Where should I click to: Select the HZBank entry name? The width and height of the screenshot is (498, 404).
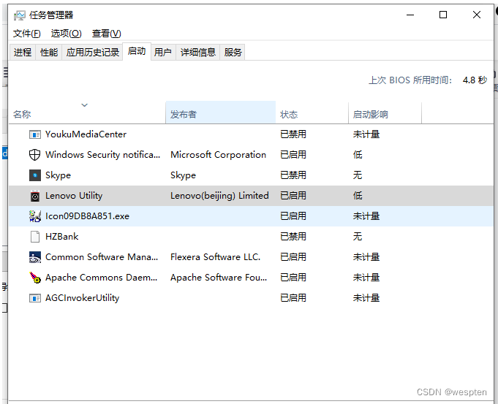[62, 237]
